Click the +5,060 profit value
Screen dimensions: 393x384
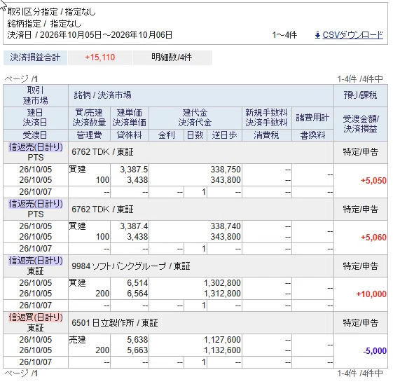373,238
